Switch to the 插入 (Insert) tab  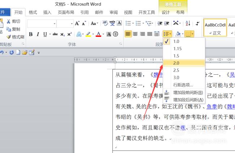coord(47,12)
